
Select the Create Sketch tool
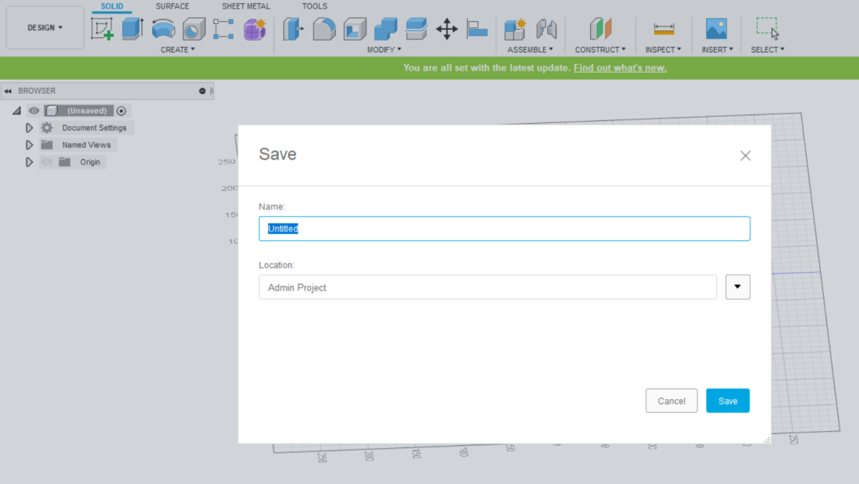pos(102,29)
